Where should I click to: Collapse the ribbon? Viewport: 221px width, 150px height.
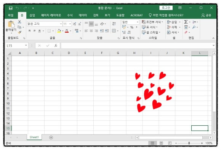pos(213,38)
